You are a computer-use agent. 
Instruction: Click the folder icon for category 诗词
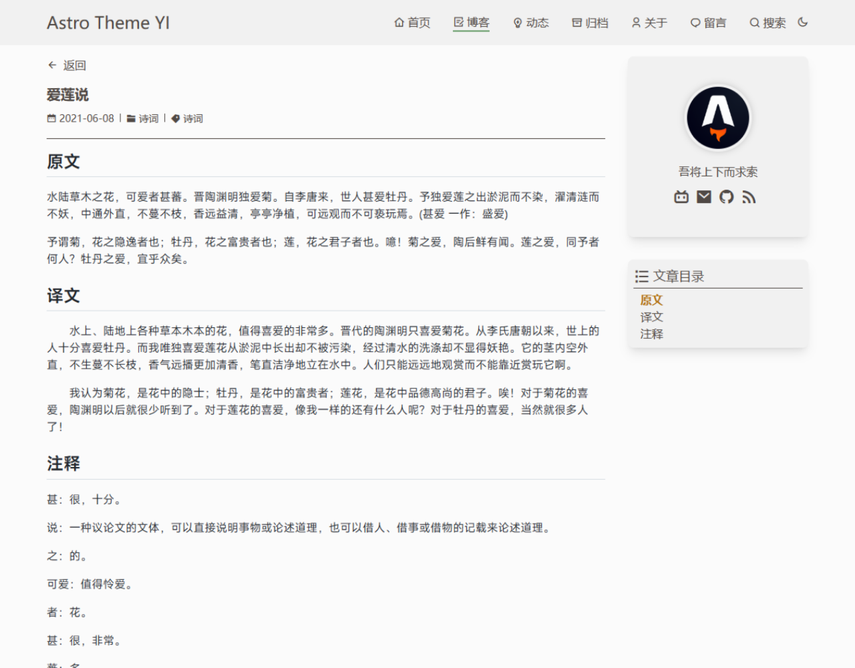[131, 119]
